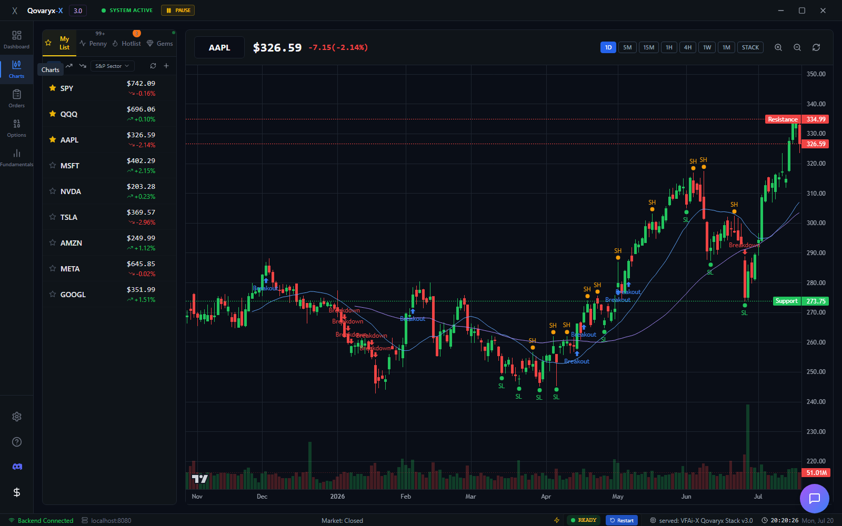Click the Backend Connected wifi icon
Screen dimensions: 842x526
(x=12, y=520)
